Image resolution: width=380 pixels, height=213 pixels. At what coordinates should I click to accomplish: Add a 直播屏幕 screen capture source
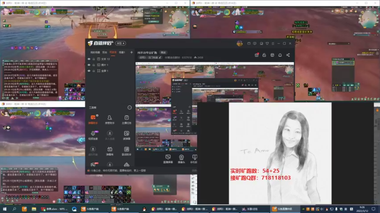(x=168, y=159)
